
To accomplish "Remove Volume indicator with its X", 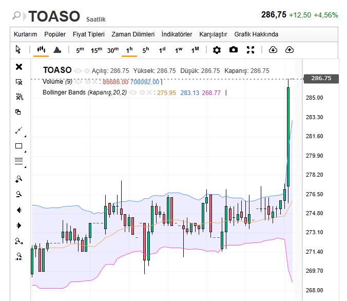I will 95,82.
